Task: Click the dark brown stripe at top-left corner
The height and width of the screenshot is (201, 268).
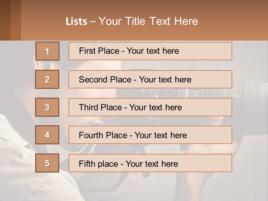Action: (x=5, y=20)
